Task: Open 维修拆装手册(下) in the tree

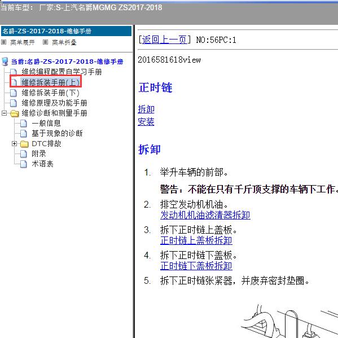Action: 50,93
